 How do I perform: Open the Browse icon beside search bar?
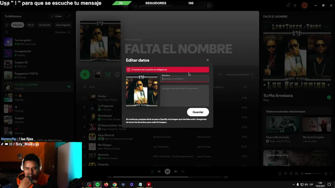point(209,5)
